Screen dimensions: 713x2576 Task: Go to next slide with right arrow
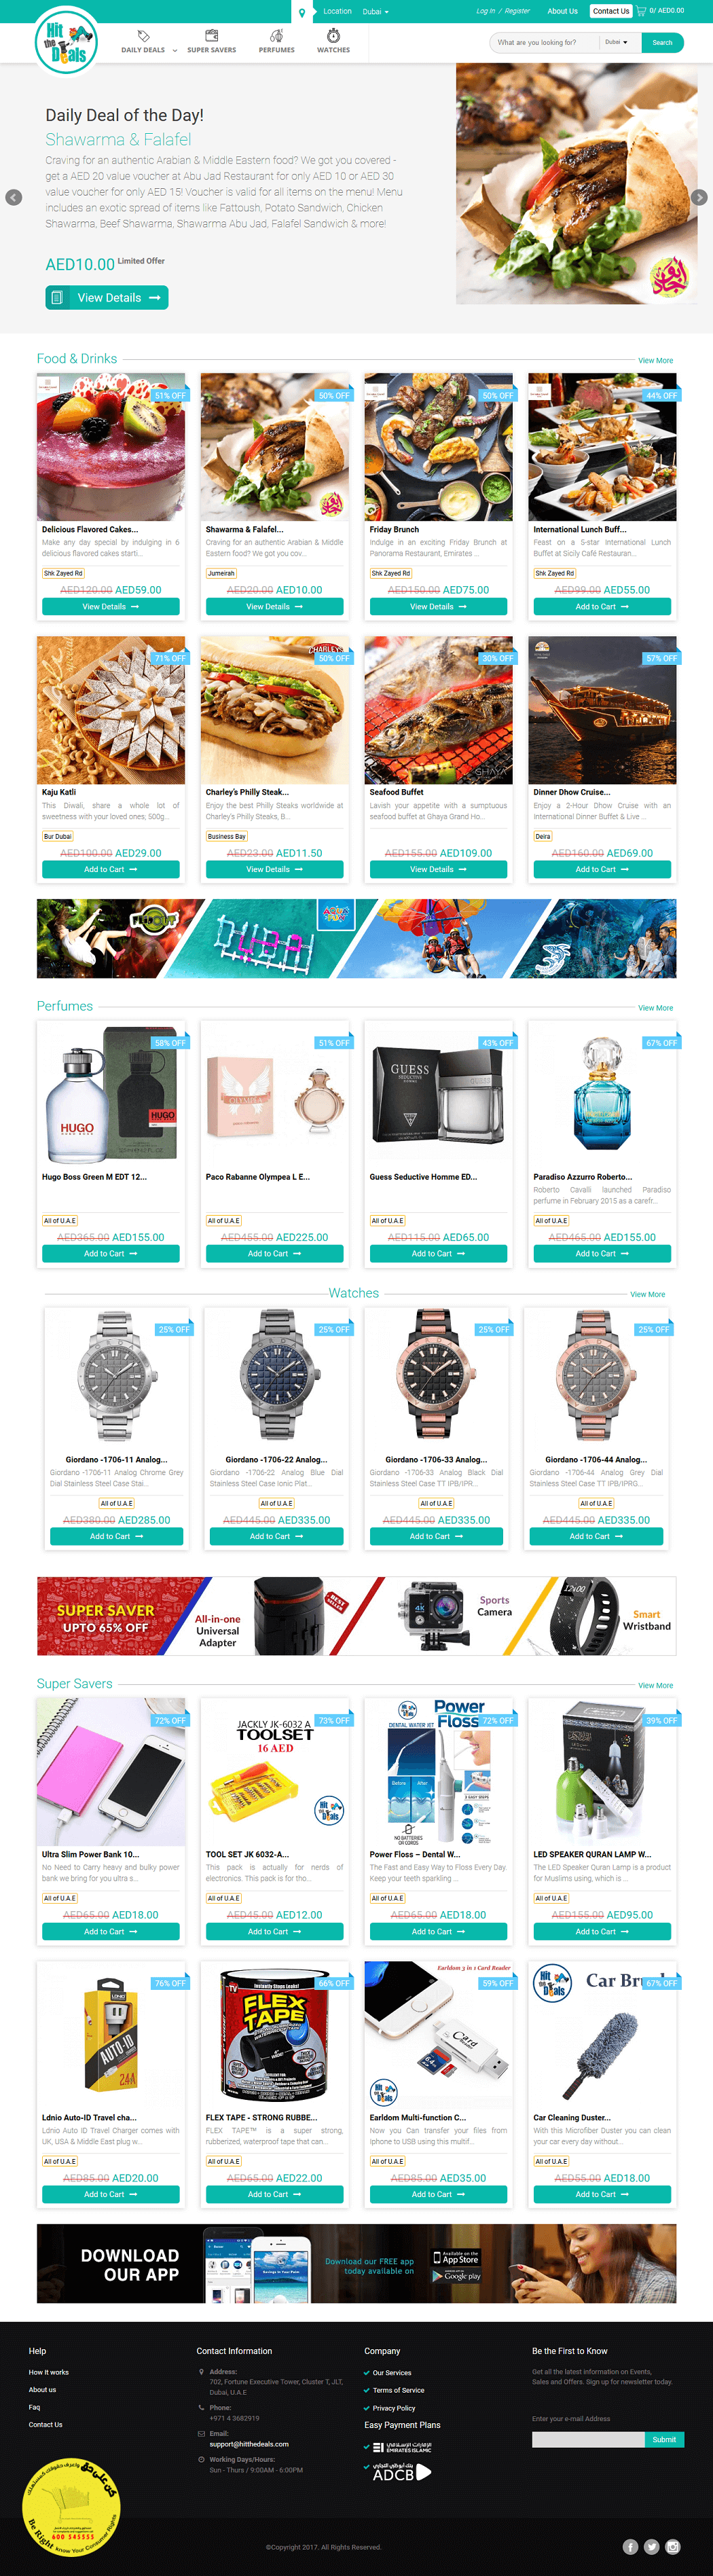[699, 197]
